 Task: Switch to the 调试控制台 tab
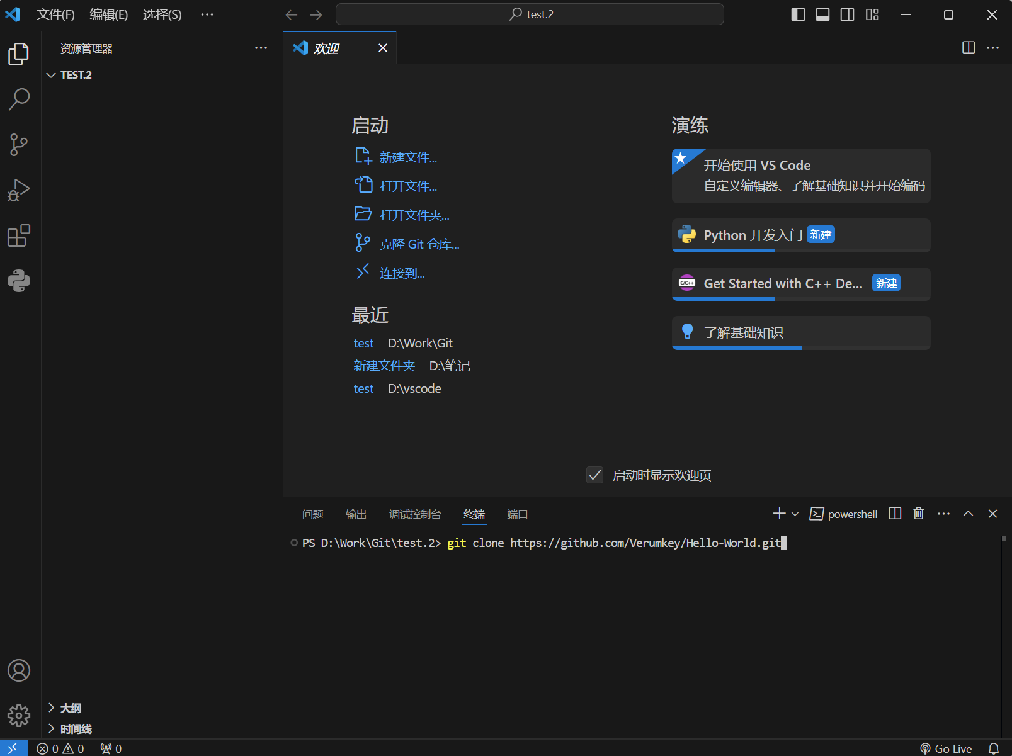tap(415, 514)
